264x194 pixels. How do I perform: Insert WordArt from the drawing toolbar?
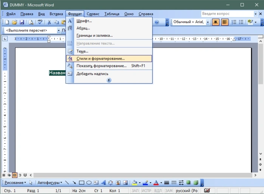[x=103, y=183]
